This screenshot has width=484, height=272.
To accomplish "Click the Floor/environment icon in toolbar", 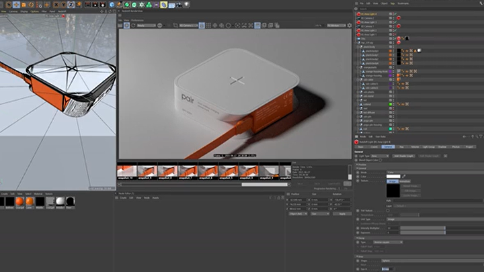I will click(x=171, y=5).
